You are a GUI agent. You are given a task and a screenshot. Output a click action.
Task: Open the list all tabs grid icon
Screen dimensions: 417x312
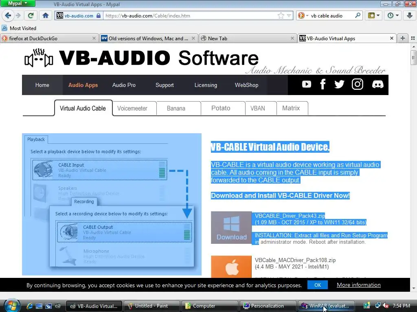413,38
